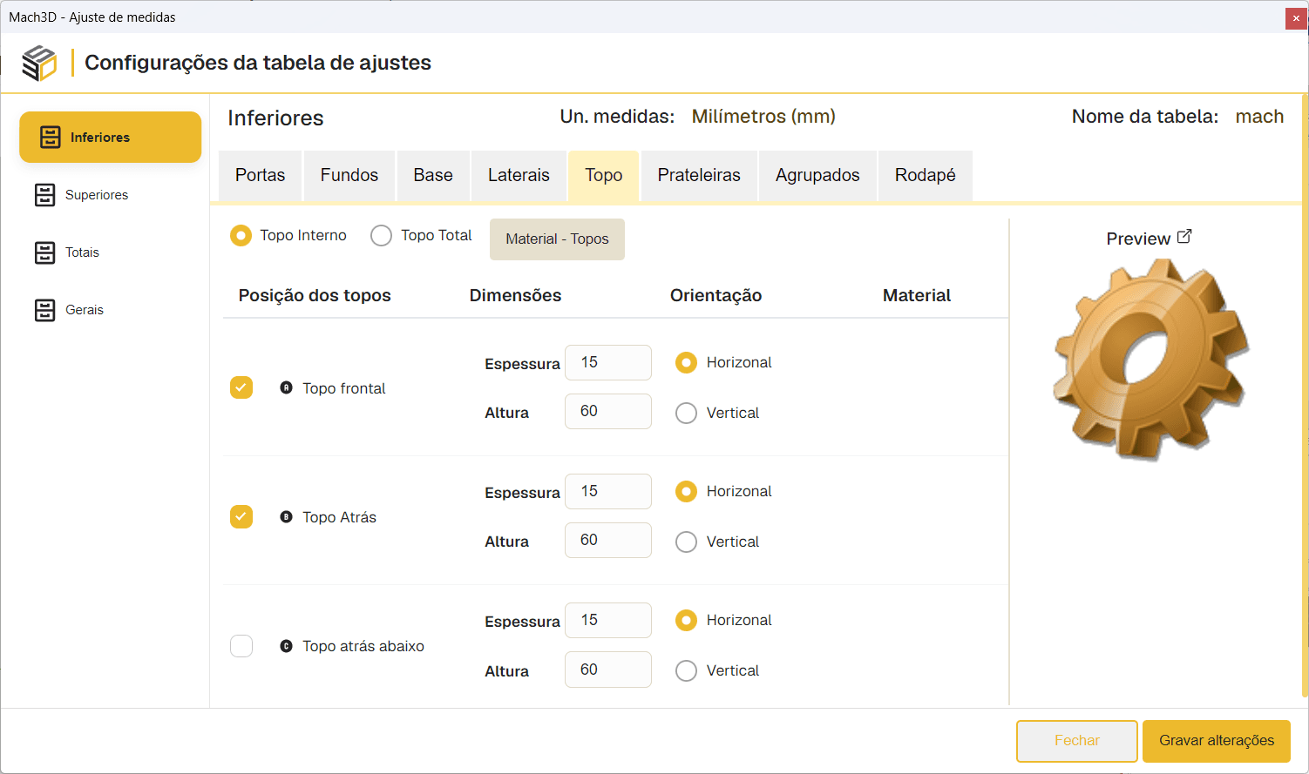Screen dimensions: 1309x774
Task: Switch to the Portas tab
Action: [260, 176]
